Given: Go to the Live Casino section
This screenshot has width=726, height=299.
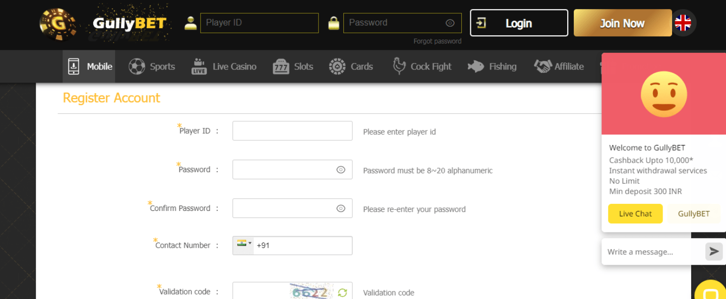Looking at the screenshot, I should click(224, 66).
